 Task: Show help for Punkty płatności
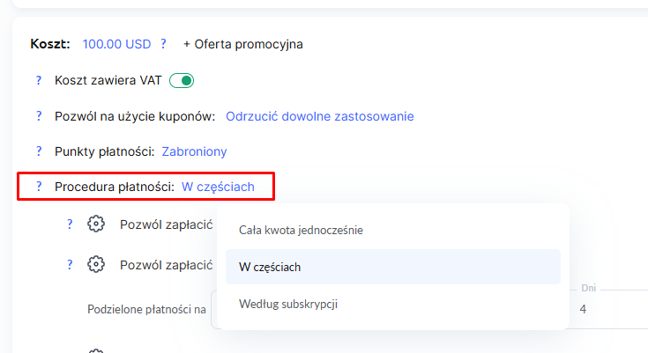coord(39,151)
